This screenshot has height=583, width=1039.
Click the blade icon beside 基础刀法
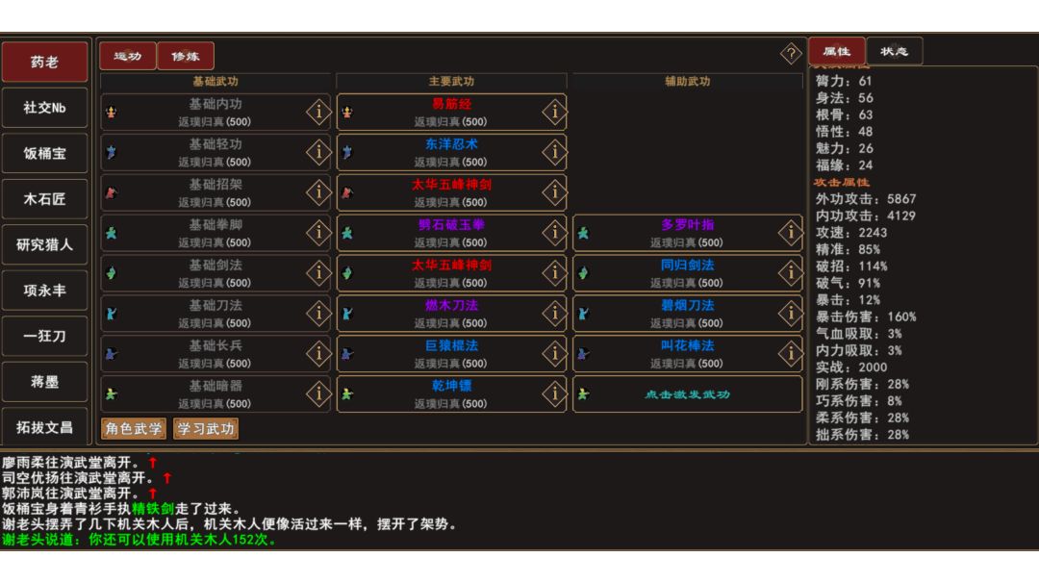[112, 314]
